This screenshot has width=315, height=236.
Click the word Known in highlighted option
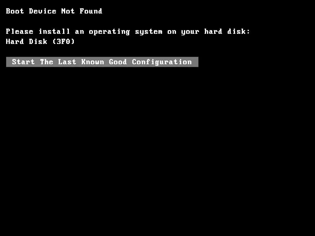[x=93, y=62]
